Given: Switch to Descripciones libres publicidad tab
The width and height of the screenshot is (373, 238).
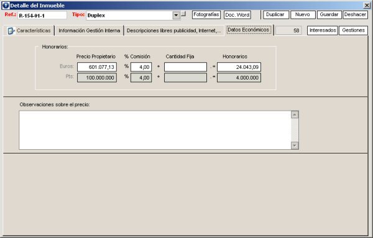Looking at the screenshot, I should 174,30.
